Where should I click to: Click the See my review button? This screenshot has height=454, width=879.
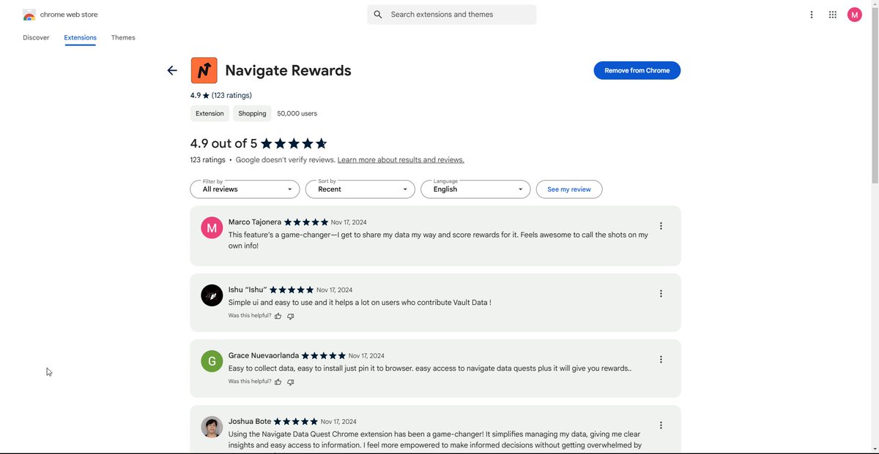569,189
